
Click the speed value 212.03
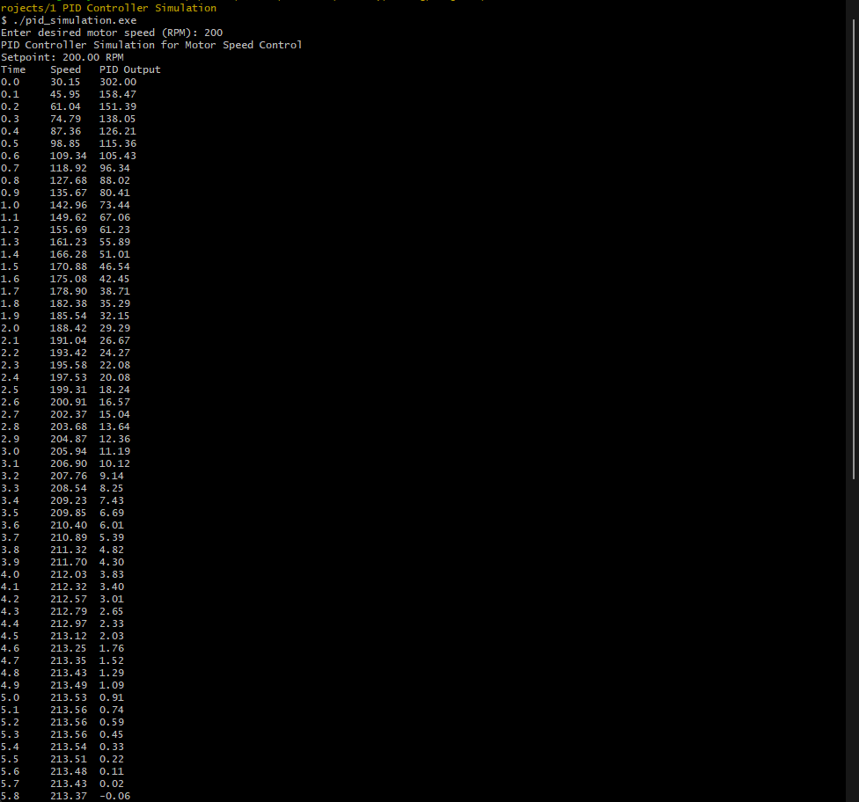point(69,575)
